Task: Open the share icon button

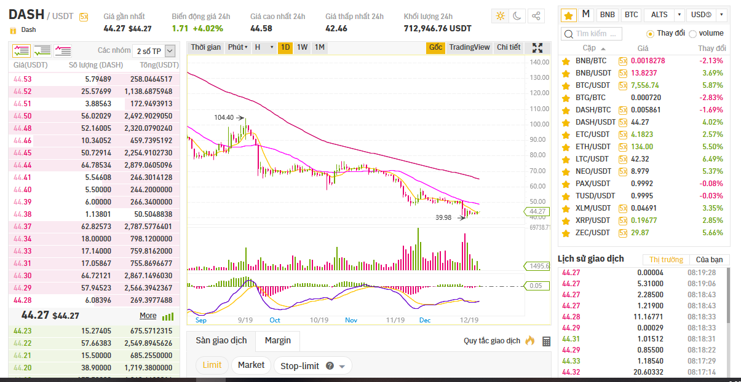Action: [x=536, y=16]
